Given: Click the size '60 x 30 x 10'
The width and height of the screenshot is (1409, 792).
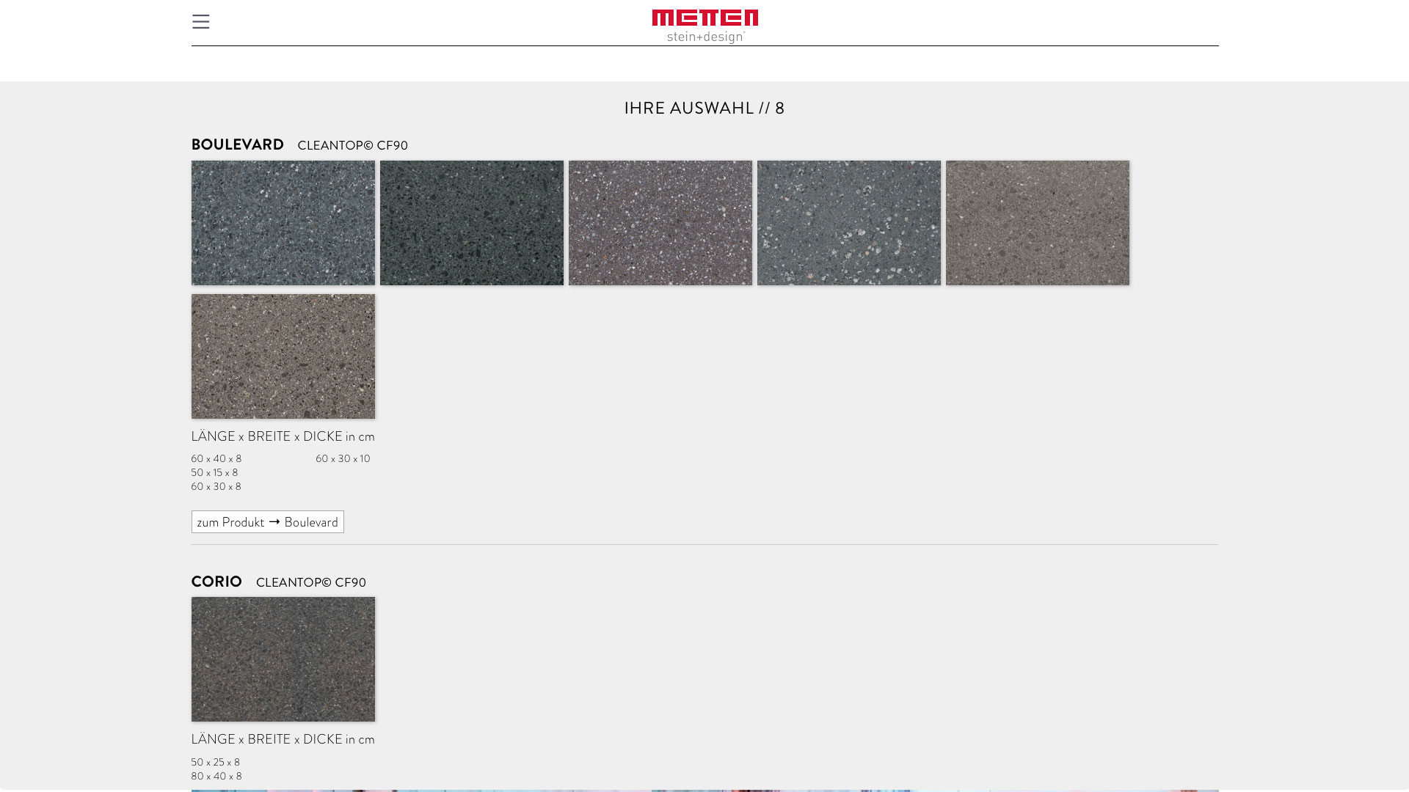Looking at the screenshot, I should pyautogui.click(x=343, y=459).
